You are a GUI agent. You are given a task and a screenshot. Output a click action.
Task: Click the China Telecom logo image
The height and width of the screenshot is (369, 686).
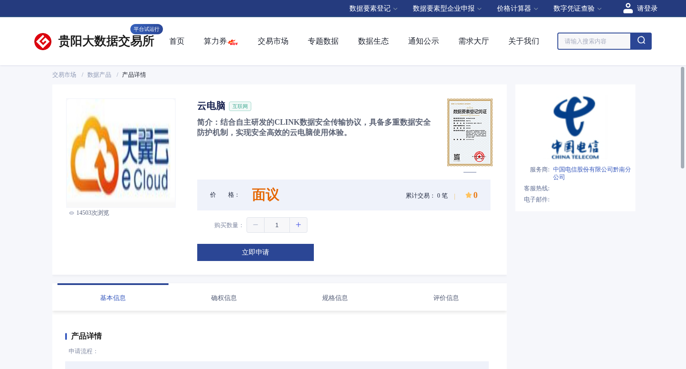coord(575,128)
